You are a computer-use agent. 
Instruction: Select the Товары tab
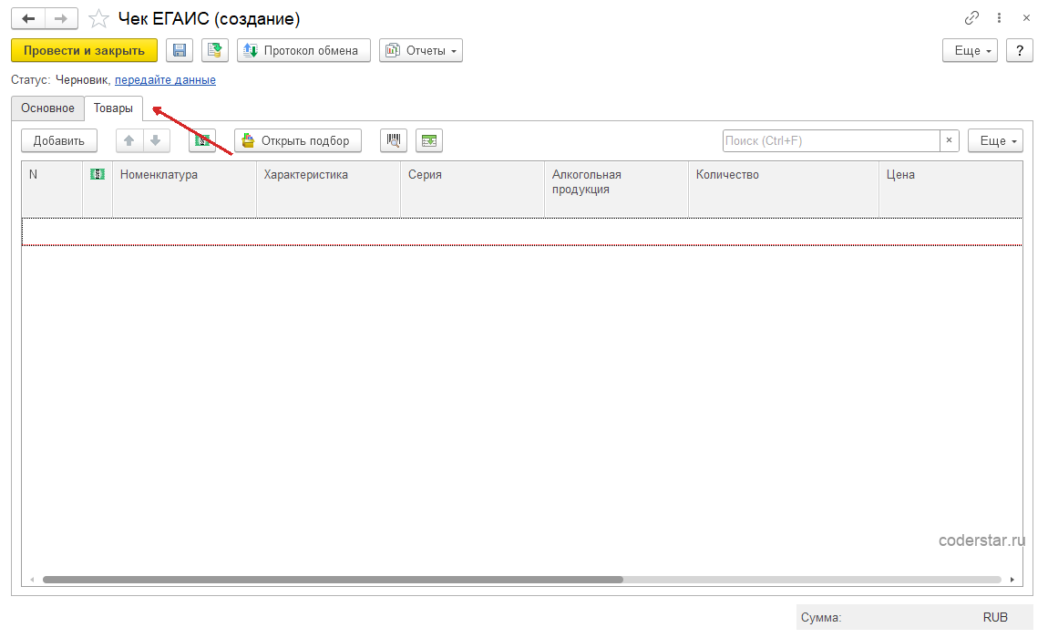pyautogui.click(x=113, y=108)
